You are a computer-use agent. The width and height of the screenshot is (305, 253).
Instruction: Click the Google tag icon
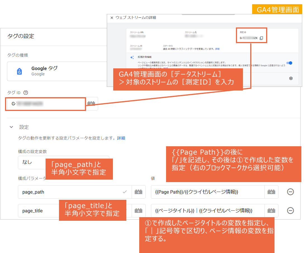[20, 71]
